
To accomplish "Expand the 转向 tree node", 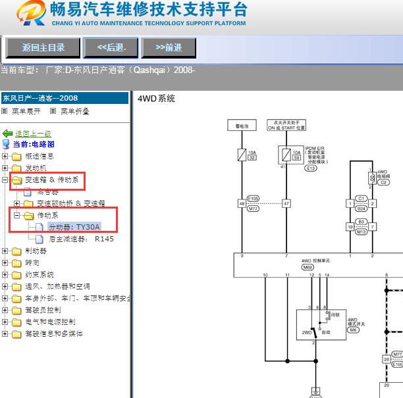I will coord(5,262).
